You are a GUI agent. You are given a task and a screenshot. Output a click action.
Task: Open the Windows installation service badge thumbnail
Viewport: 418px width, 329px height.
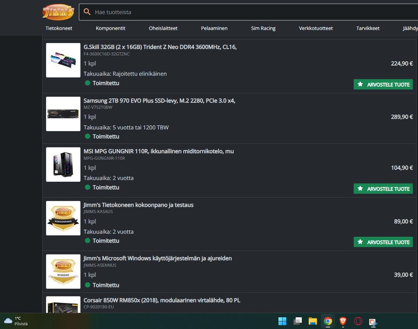click(63, 271)
